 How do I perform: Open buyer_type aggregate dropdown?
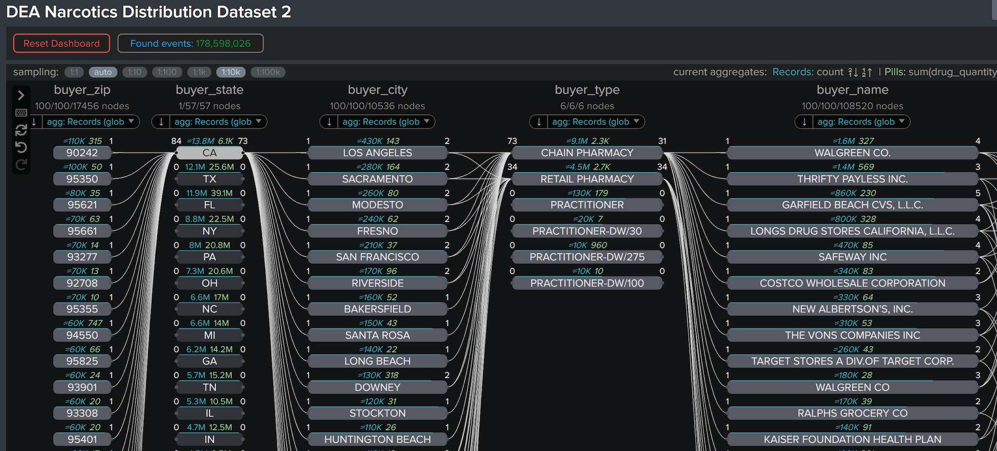(596, 121)
